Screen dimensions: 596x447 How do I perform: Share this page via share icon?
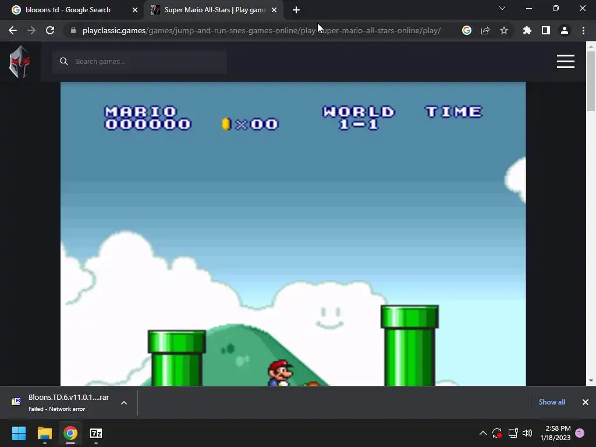pyautogui.click(x=485, y=30)
